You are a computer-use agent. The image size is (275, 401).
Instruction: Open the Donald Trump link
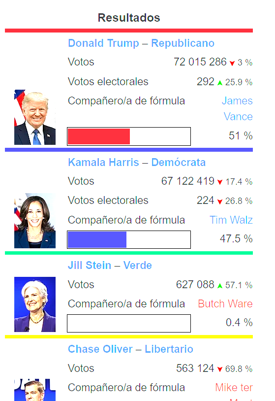pyautogui.click(x=103, y=43)
